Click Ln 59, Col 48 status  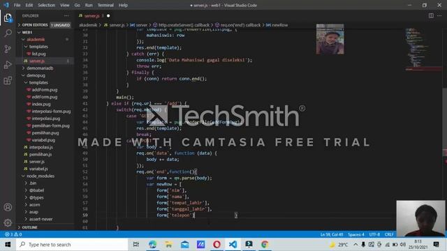click(x=332, y=234)
